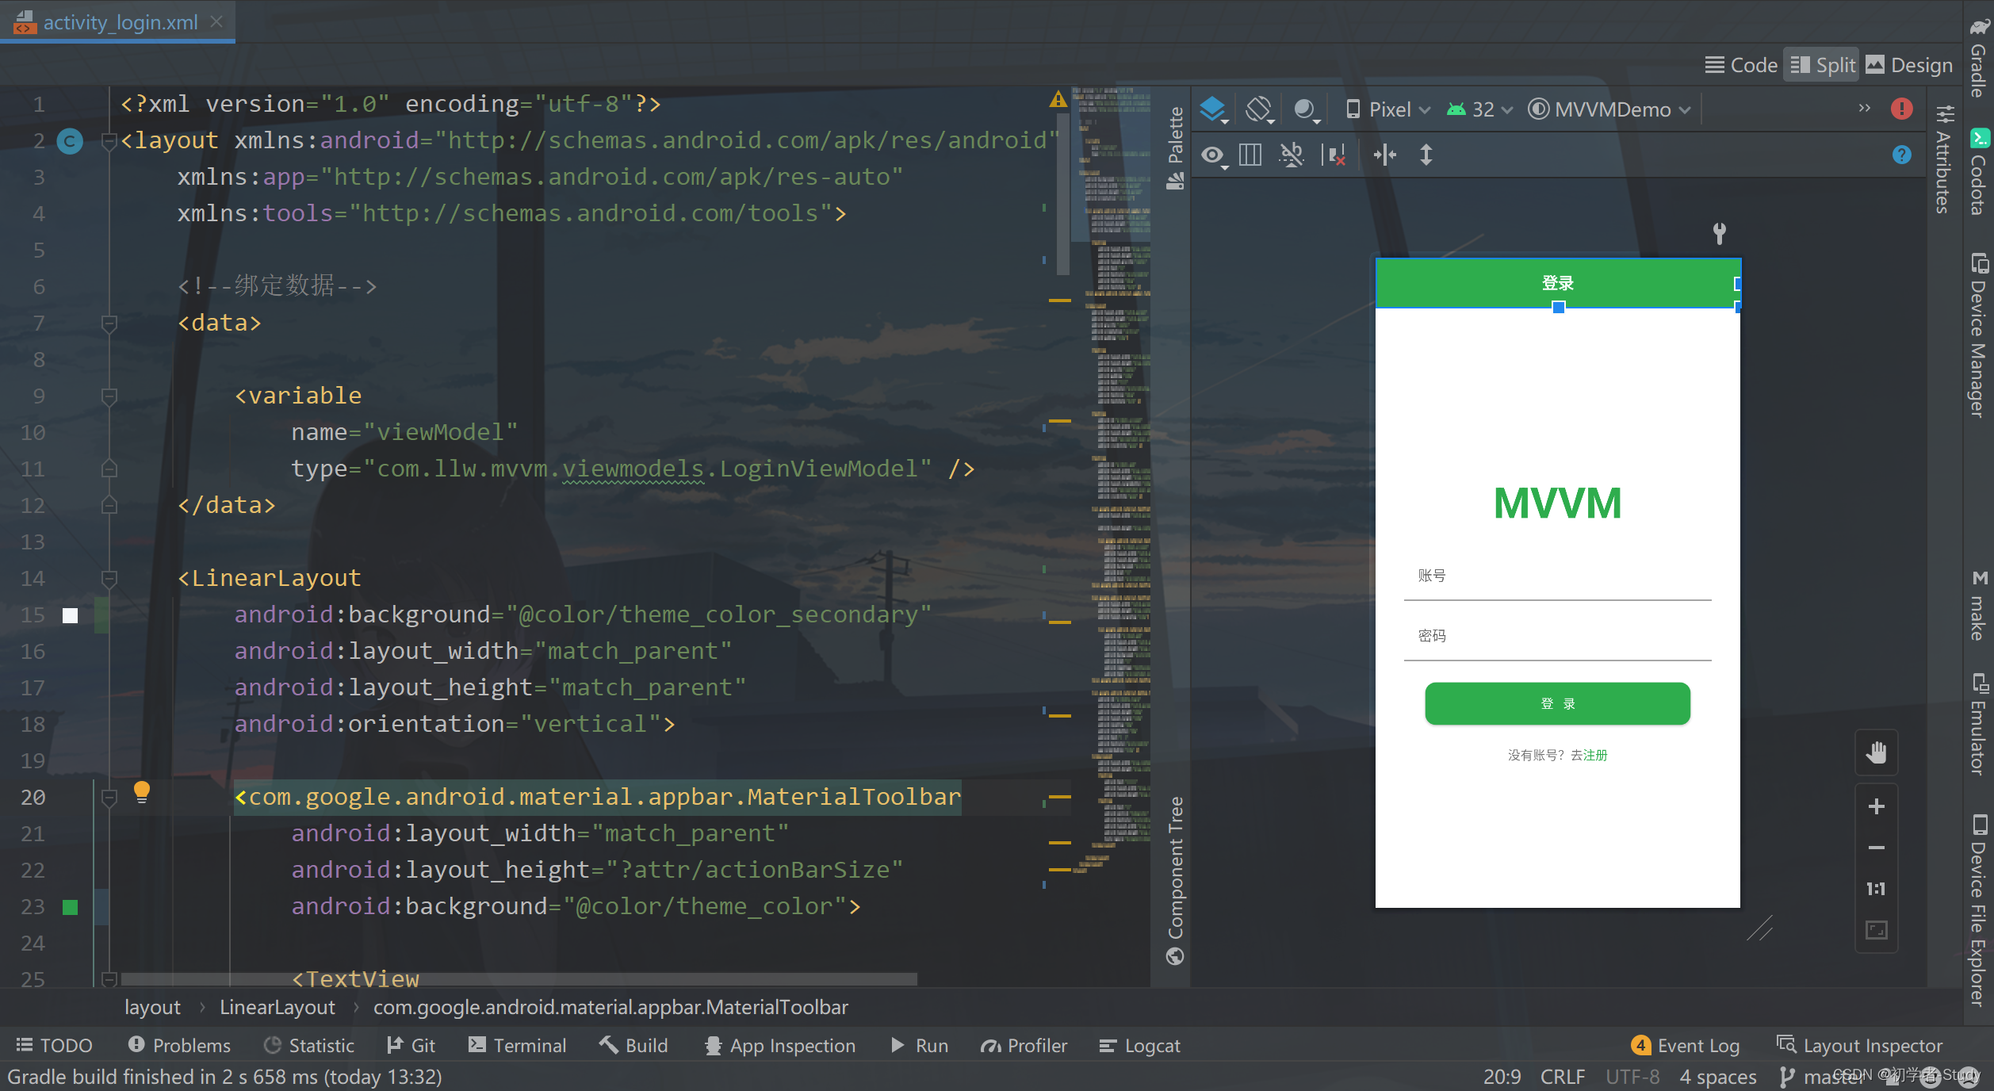Select the background color swatch on line 15
This screenshot has width=1994, height=1091.
[x=68, y=613]
